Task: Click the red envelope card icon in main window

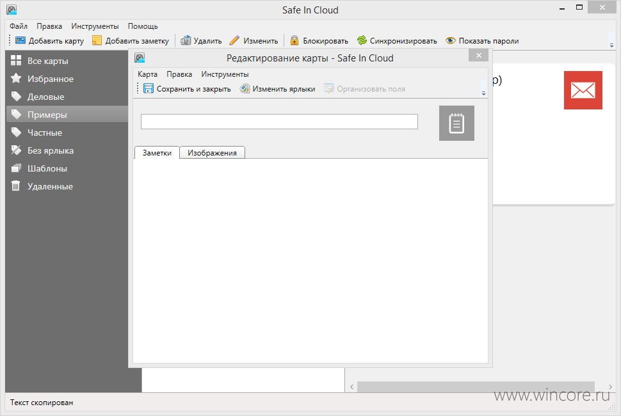Action: (x=583, y=90)
